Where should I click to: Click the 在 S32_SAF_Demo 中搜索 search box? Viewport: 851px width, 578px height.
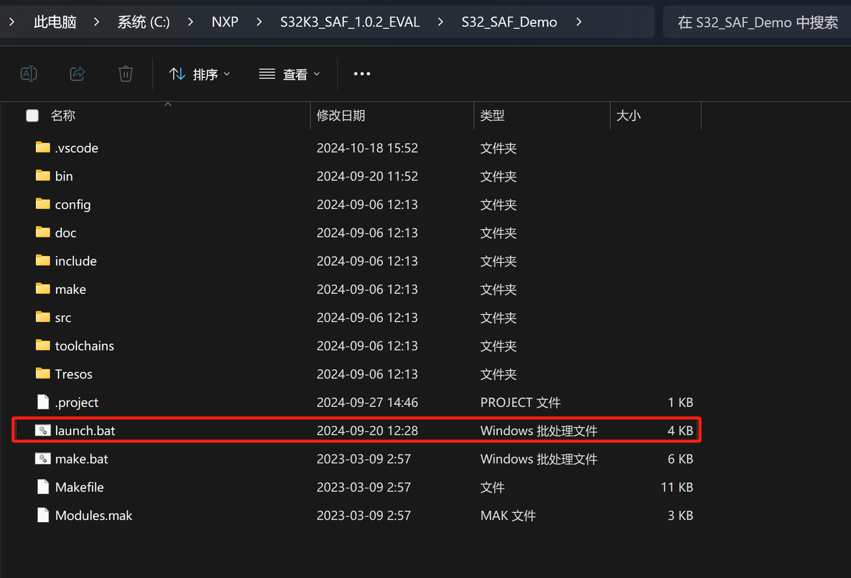pos(757,22)
